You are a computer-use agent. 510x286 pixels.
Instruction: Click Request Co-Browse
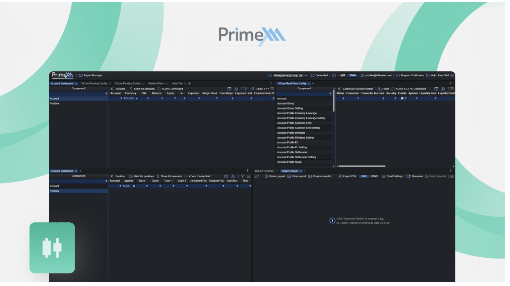[x=410, y=75]
